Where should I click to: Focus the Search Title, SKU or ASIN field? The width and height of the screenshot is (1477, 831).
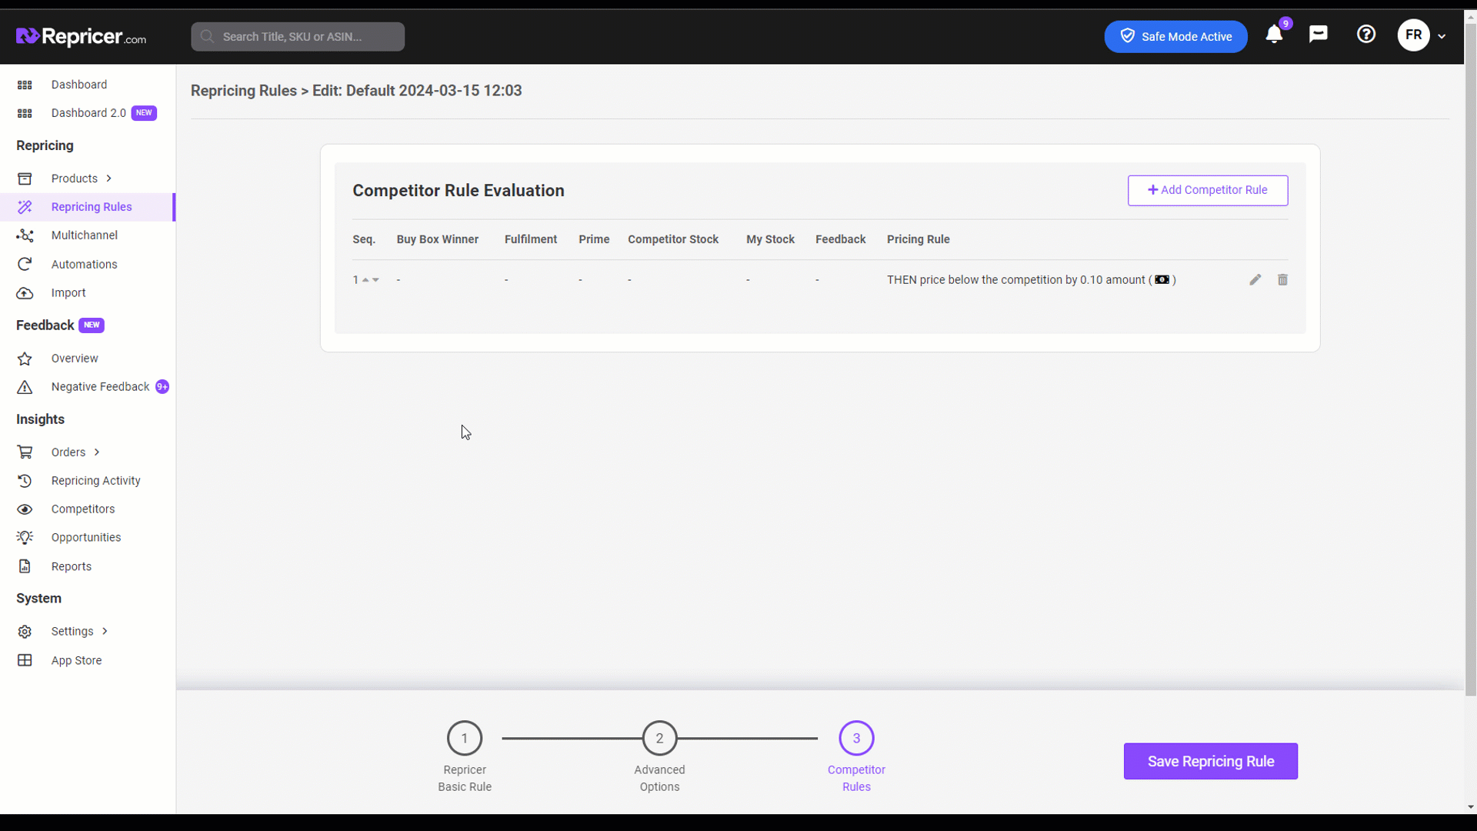tap(298, 36)
